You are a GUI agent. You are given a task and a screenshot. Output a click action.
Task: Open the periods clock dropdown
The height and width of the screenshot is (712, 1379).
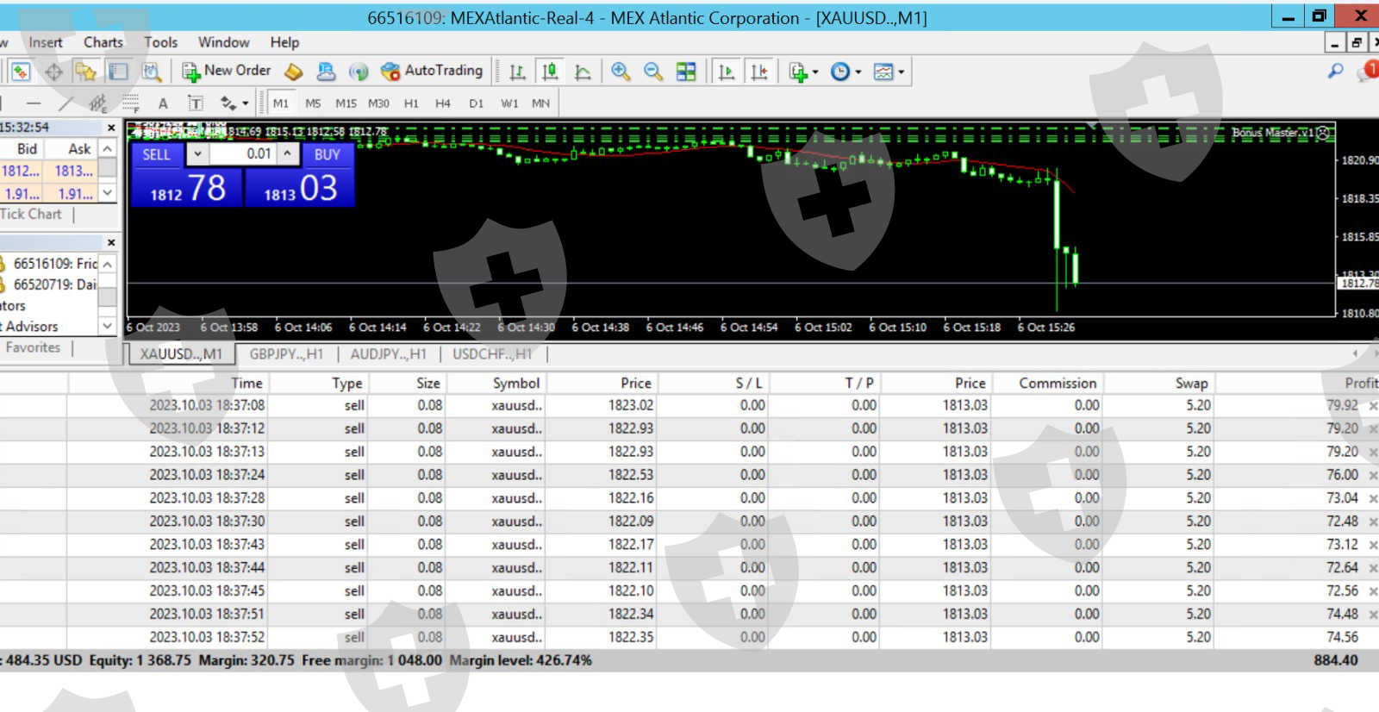pos(845,72)
